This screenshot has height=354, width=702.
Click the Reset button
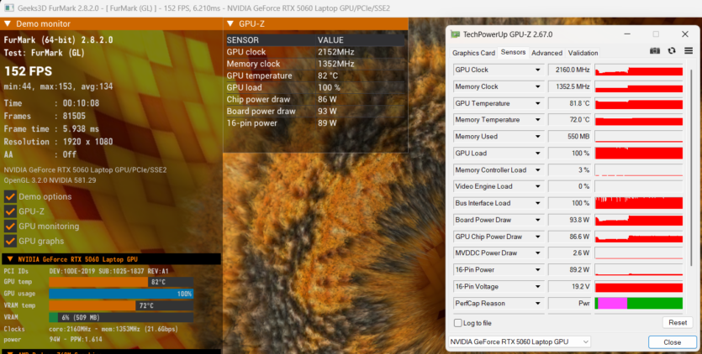pos(677,322)
